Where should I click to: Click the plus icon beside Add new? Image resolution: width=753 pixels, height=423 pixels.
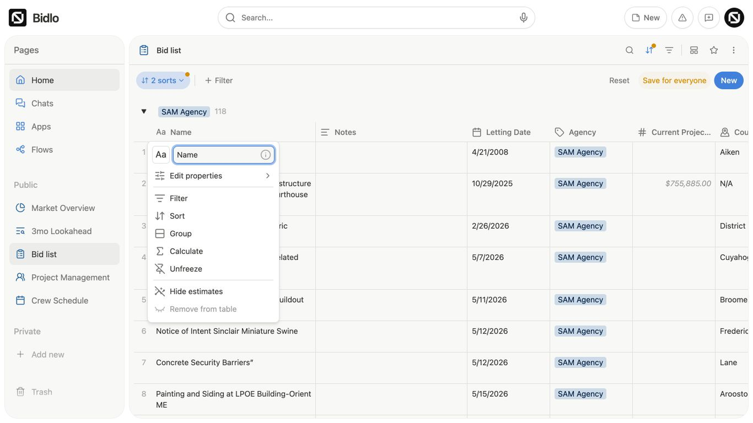[x=20, y=354]
